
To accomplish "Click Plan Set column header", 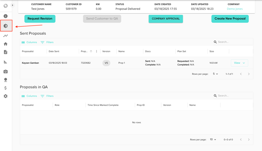I will point(182,51).
